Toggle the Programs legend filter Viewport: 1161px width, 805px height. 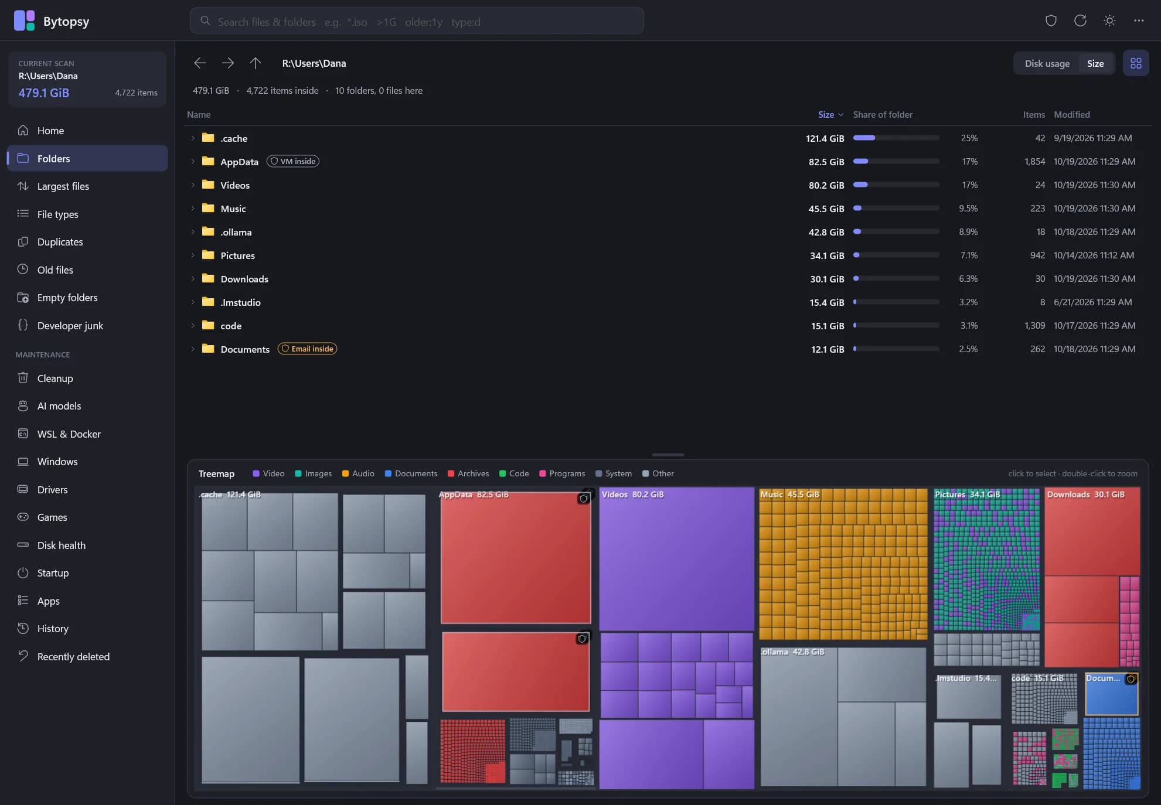(x=562, y=473)
